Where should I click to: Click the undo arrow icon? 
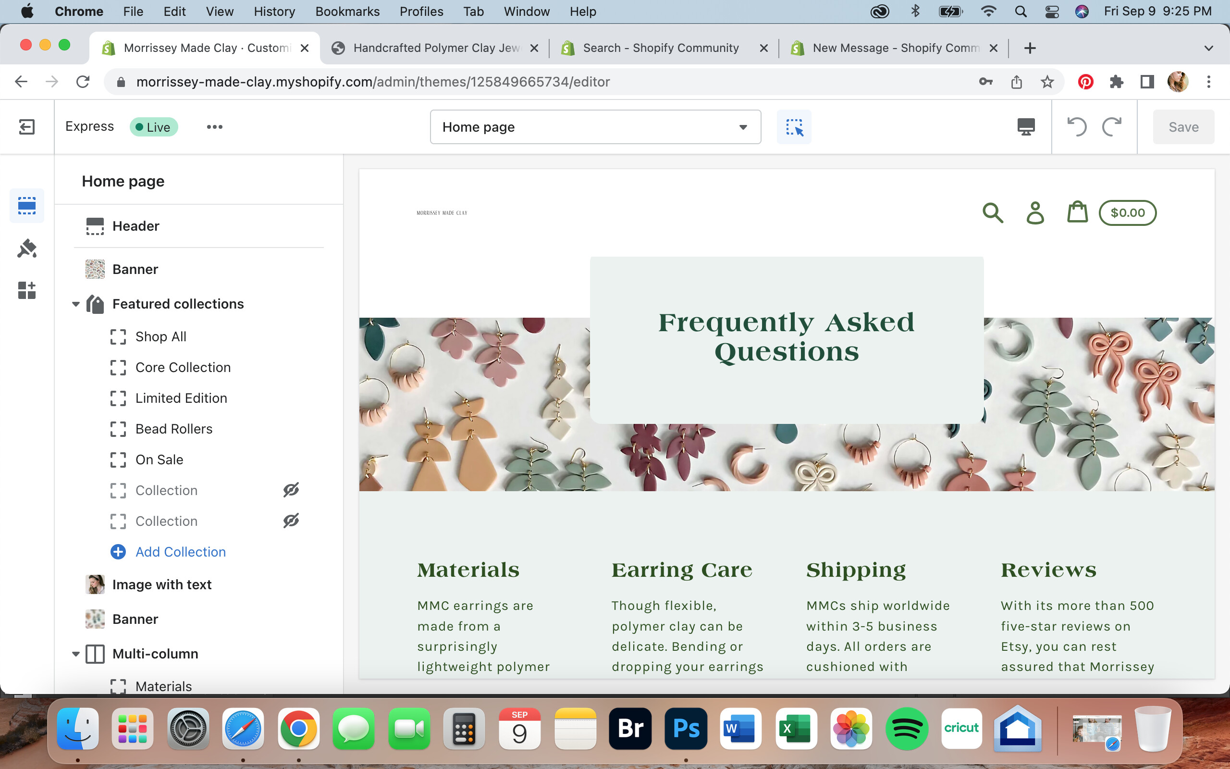(1077, 126)
